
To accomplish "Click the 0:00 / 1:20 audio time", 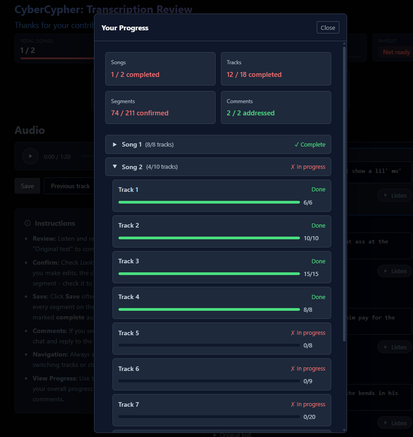I will [57, 157].
